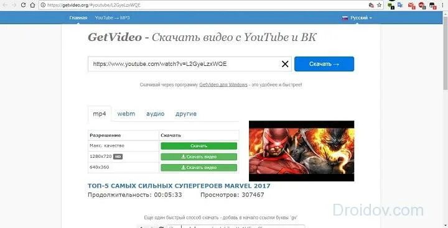Viewport: 448px width, 228px height.
Task: Click the Просмотров: 307467 text
Action: tap(232, 195)
